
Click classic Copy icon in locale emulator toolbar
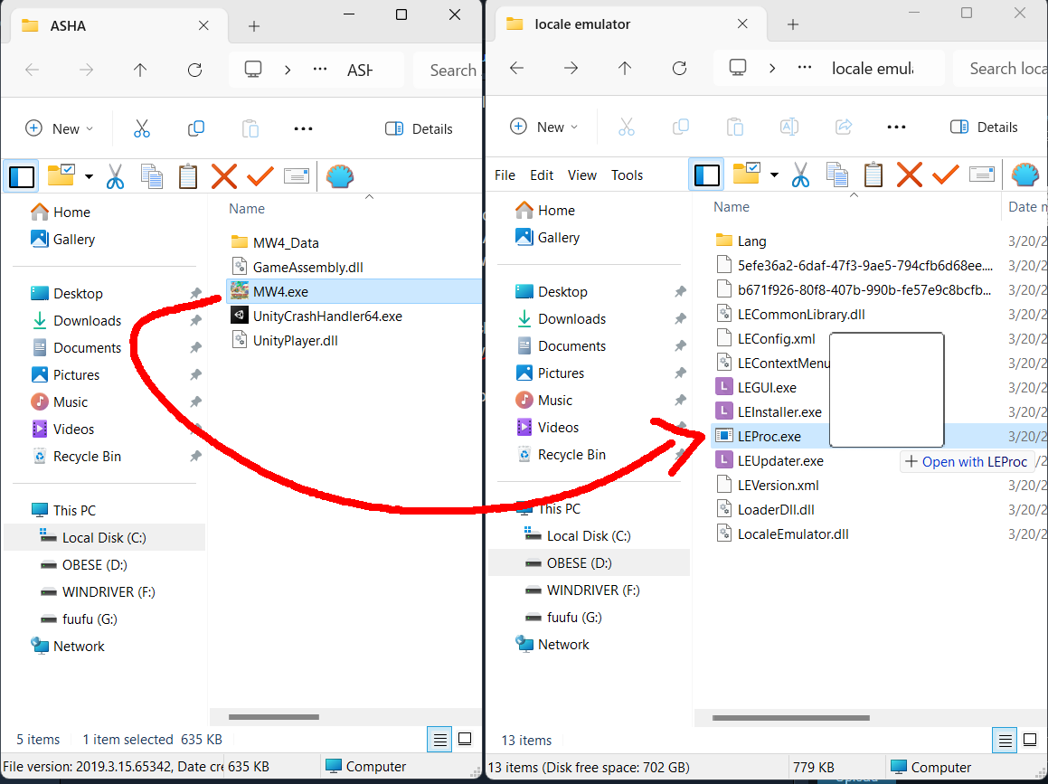click(x=836, y=175)
